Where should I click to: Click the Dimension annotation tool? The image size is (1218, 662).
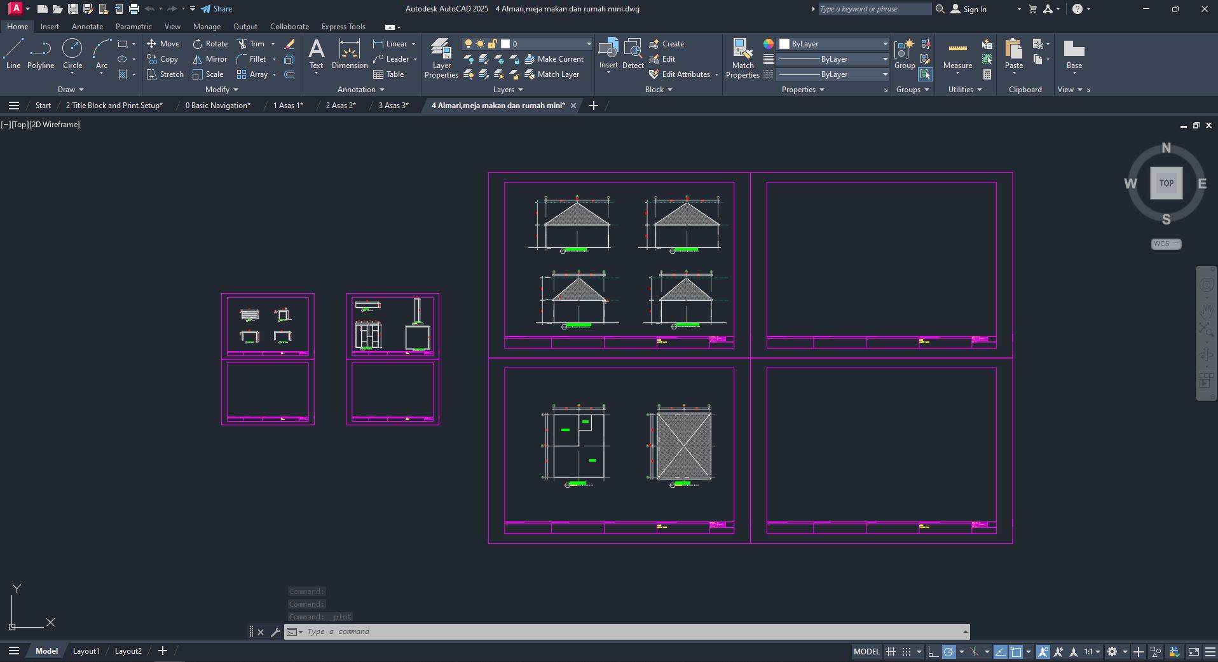(x=349, y=54)
